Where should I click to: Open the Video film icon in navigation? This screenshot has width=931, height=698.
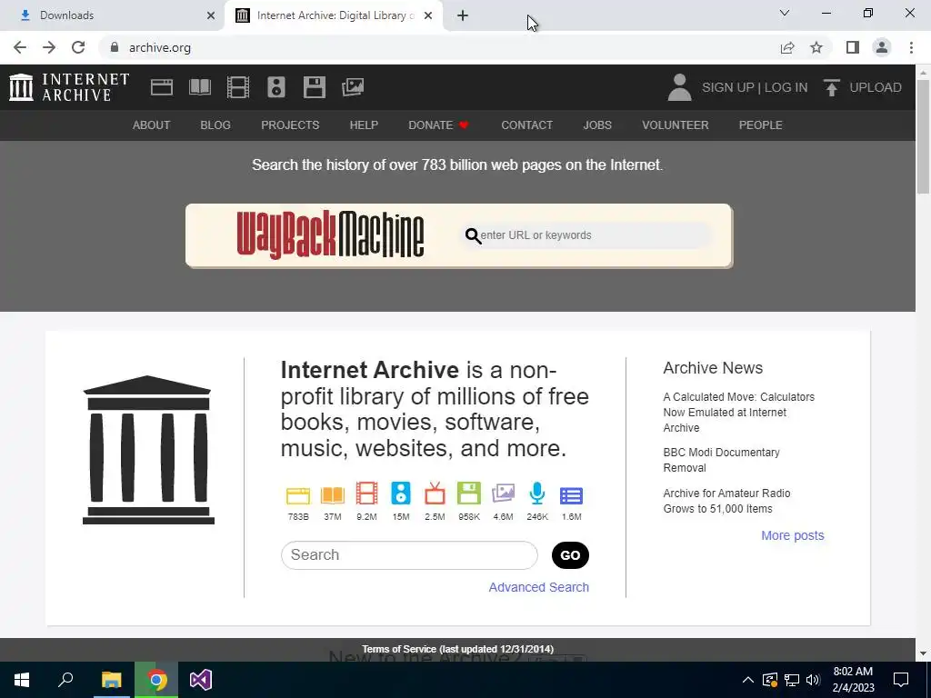[238, 87]
